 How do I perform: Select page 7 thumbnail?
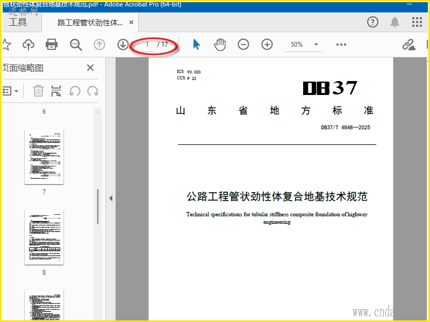pyautogui.click(x=44, y=157)
